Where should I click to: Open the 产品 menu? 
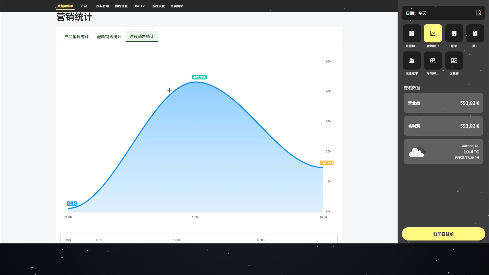click(84, 6)
